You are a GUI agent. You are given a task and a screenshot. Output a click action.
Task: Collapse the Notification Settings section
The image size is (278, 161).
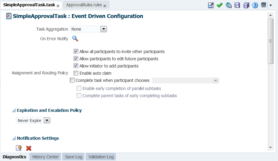14,138
